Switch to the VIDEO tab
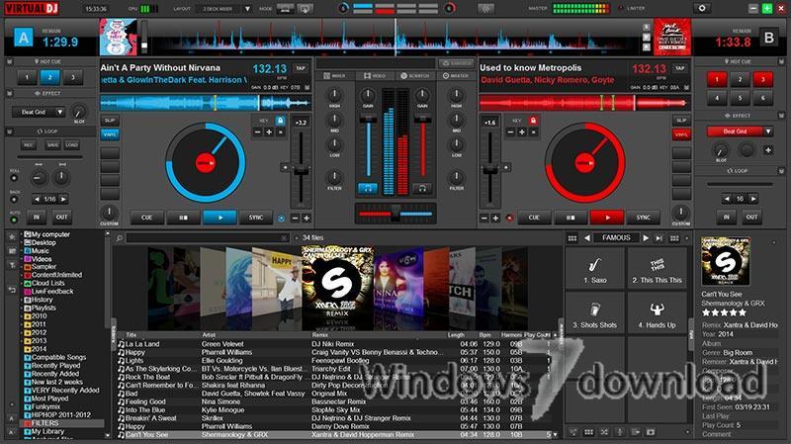The image size is (791, 444). coord(375,76)
